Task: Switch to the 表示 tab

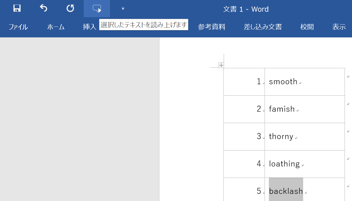Action: point(339,27)
